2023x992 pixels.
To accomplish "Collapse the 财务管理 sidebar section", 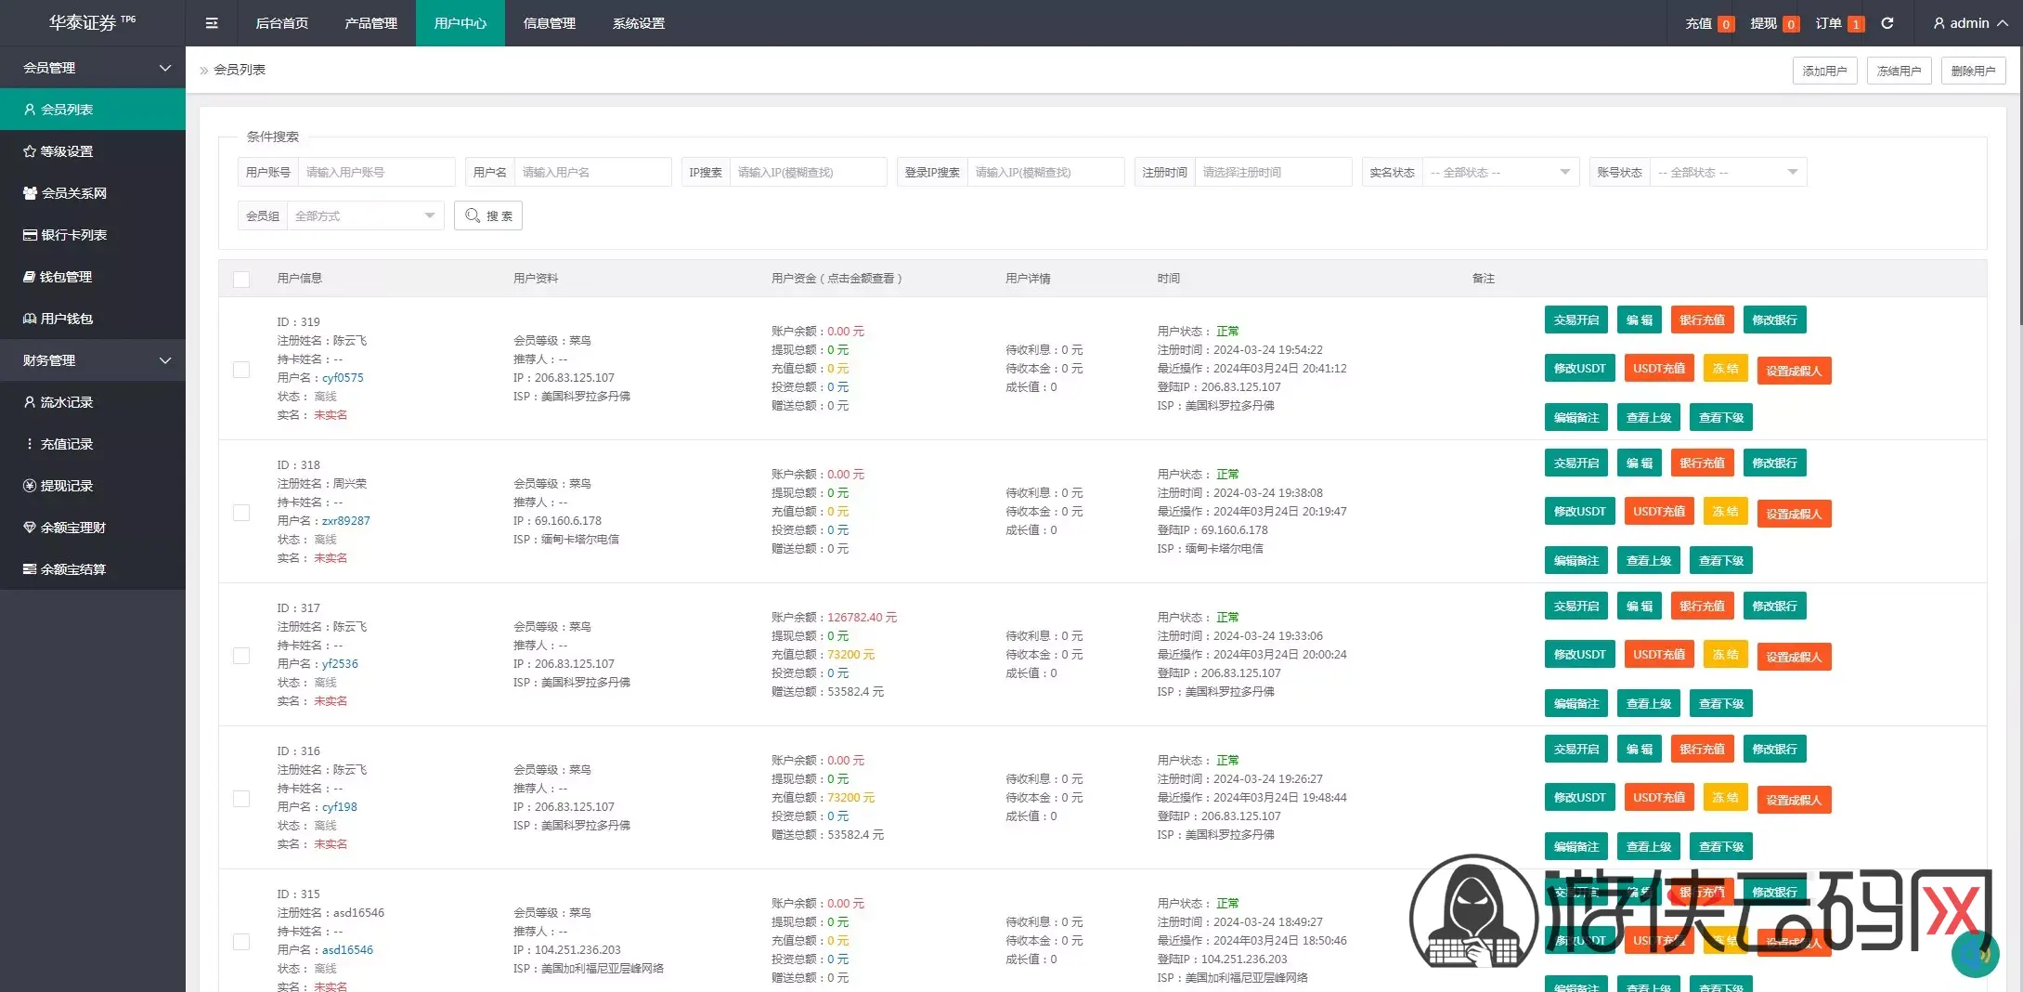I will coord(93,360).
